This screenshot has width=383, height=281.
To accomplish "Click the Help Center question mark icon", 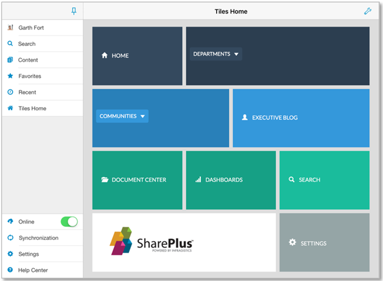I will [x=10, y=270].
